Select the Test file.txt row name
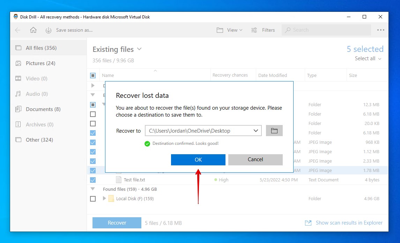Image resolution: width=400 pixels, height=243 pixels. coord(134,180)
